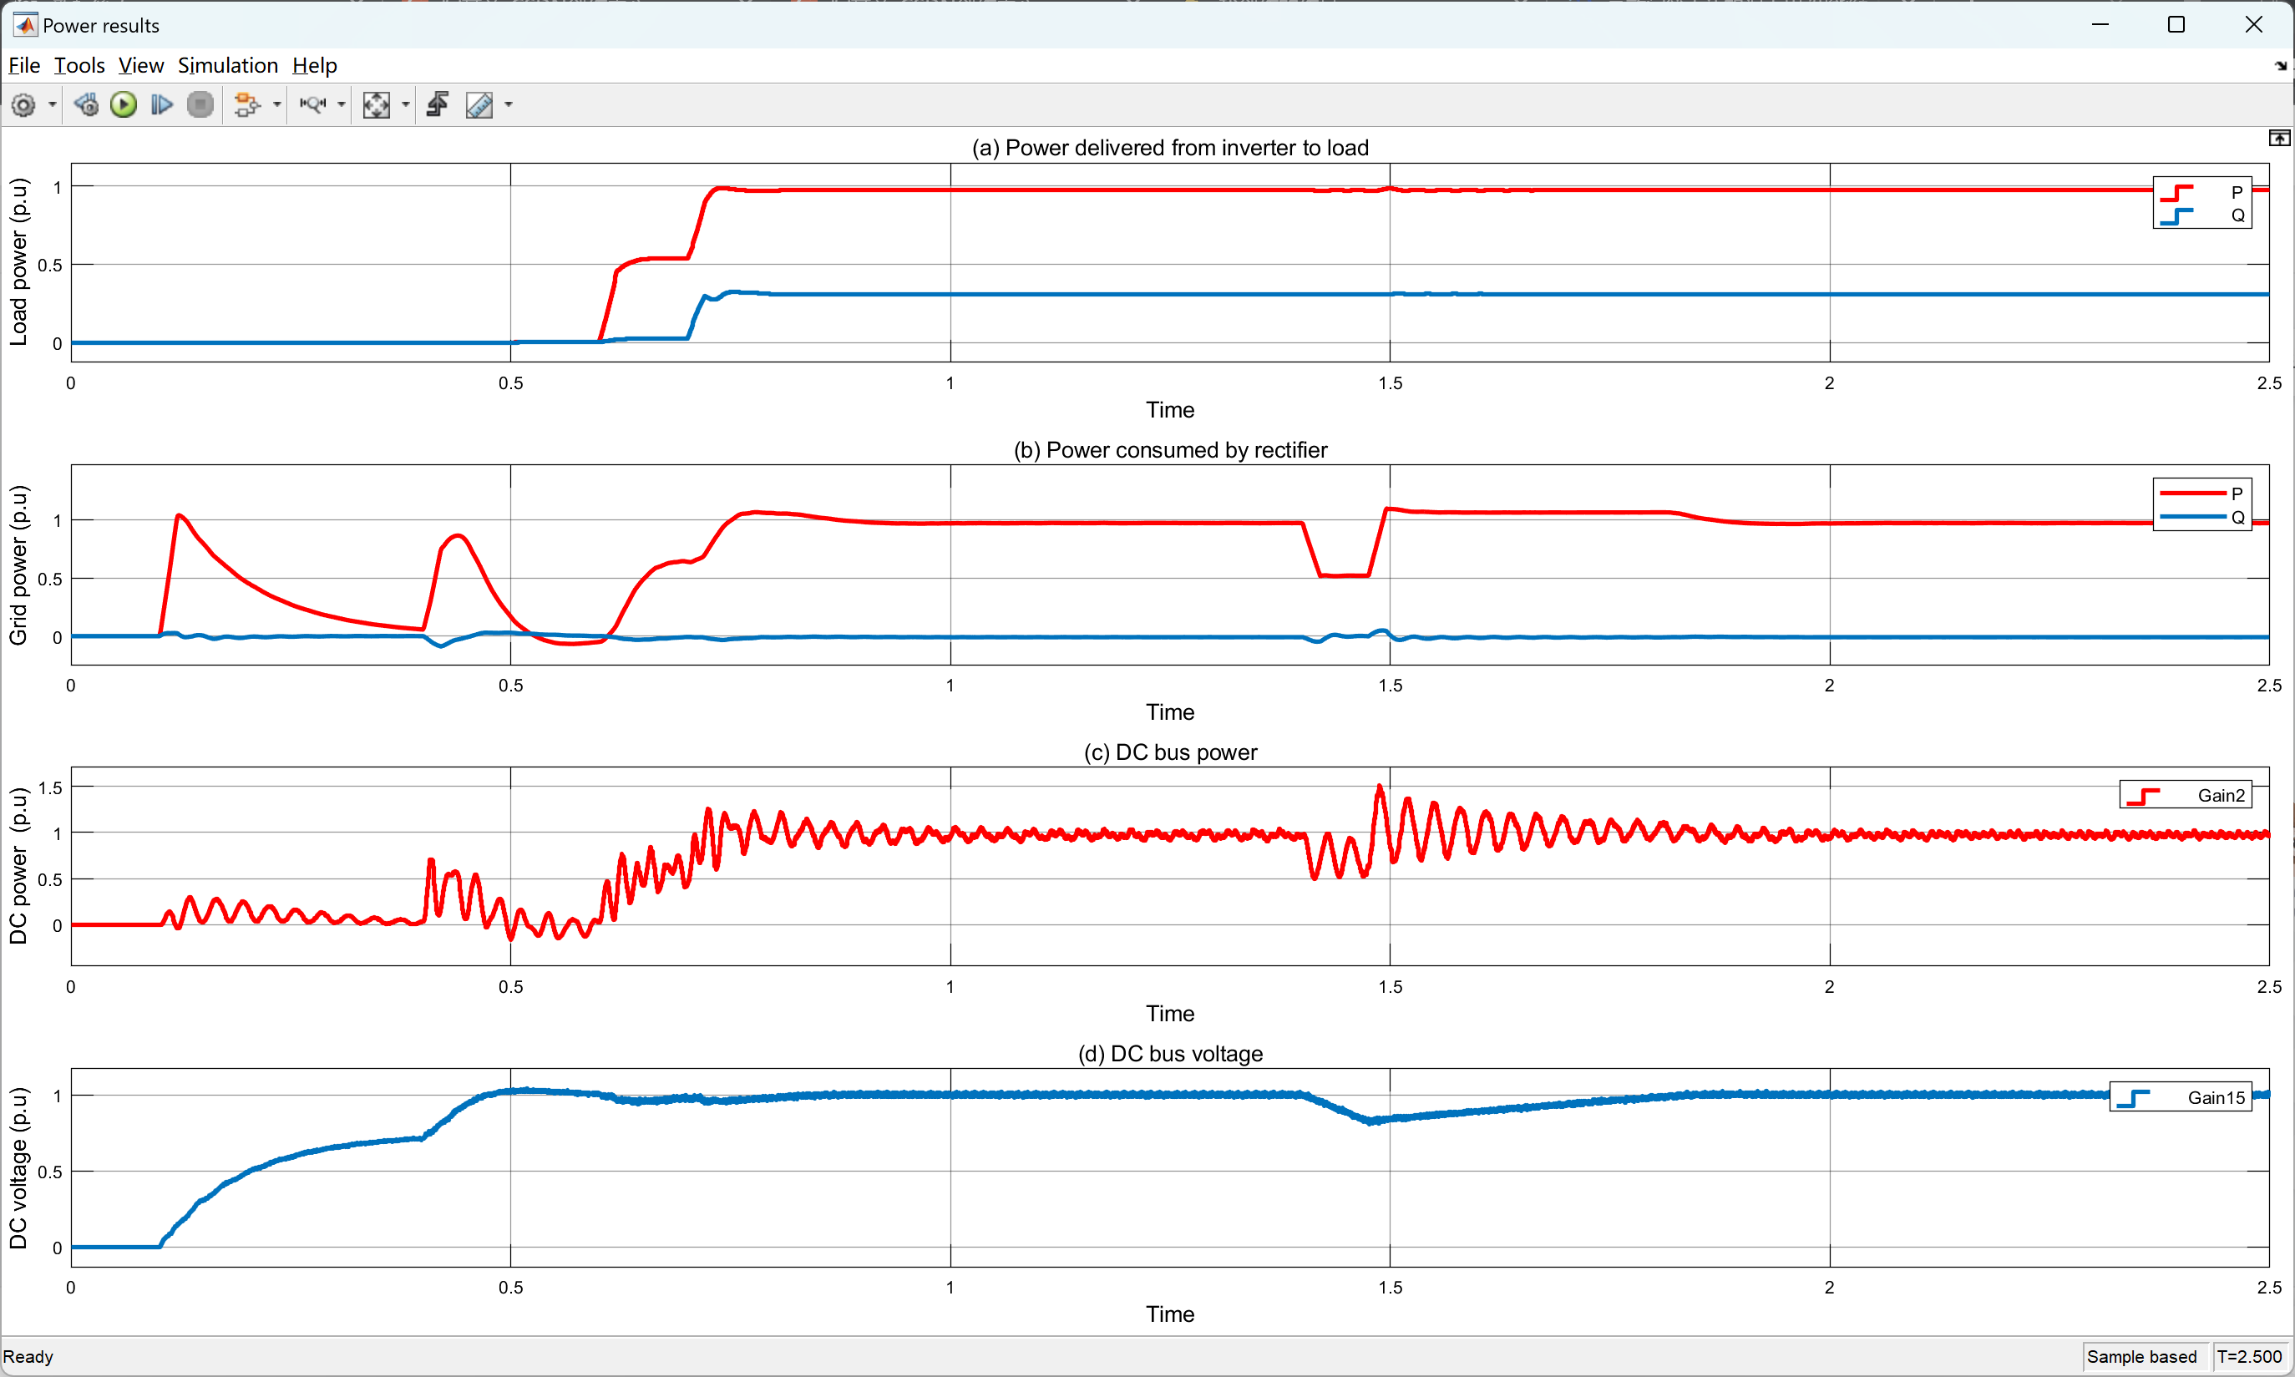2295x1377 pixels.
Task: Expand the scale axes dropdown arrow
Action: (x=406, y=105)
